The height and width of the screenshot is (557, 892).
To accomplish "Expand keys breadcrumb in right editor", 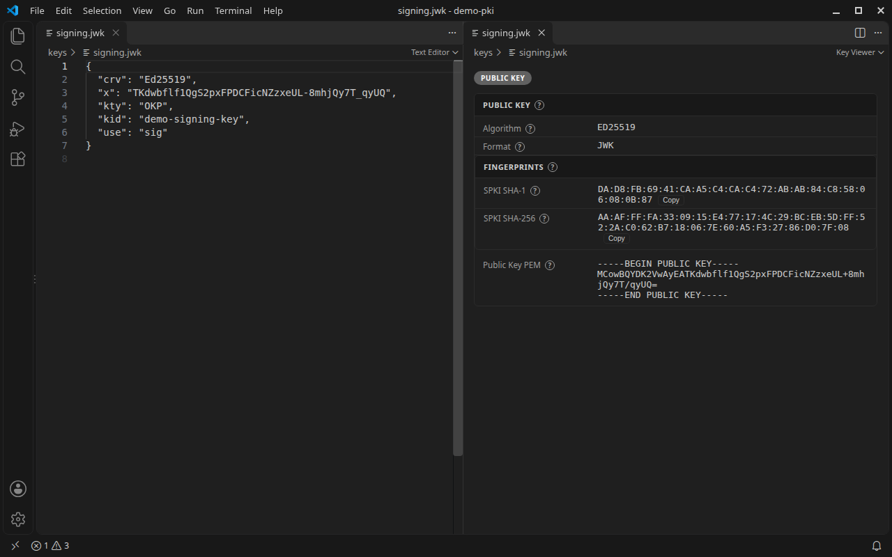I will (x=483, y=52).
